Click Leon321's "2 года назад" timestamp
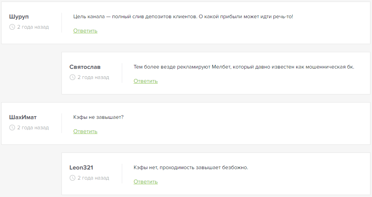 point(93,178)
